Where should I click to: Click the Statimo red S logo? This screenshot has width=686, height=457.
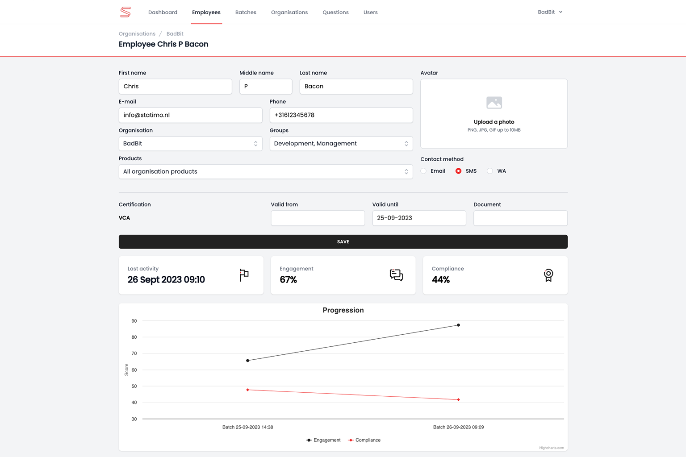point(125,12)
